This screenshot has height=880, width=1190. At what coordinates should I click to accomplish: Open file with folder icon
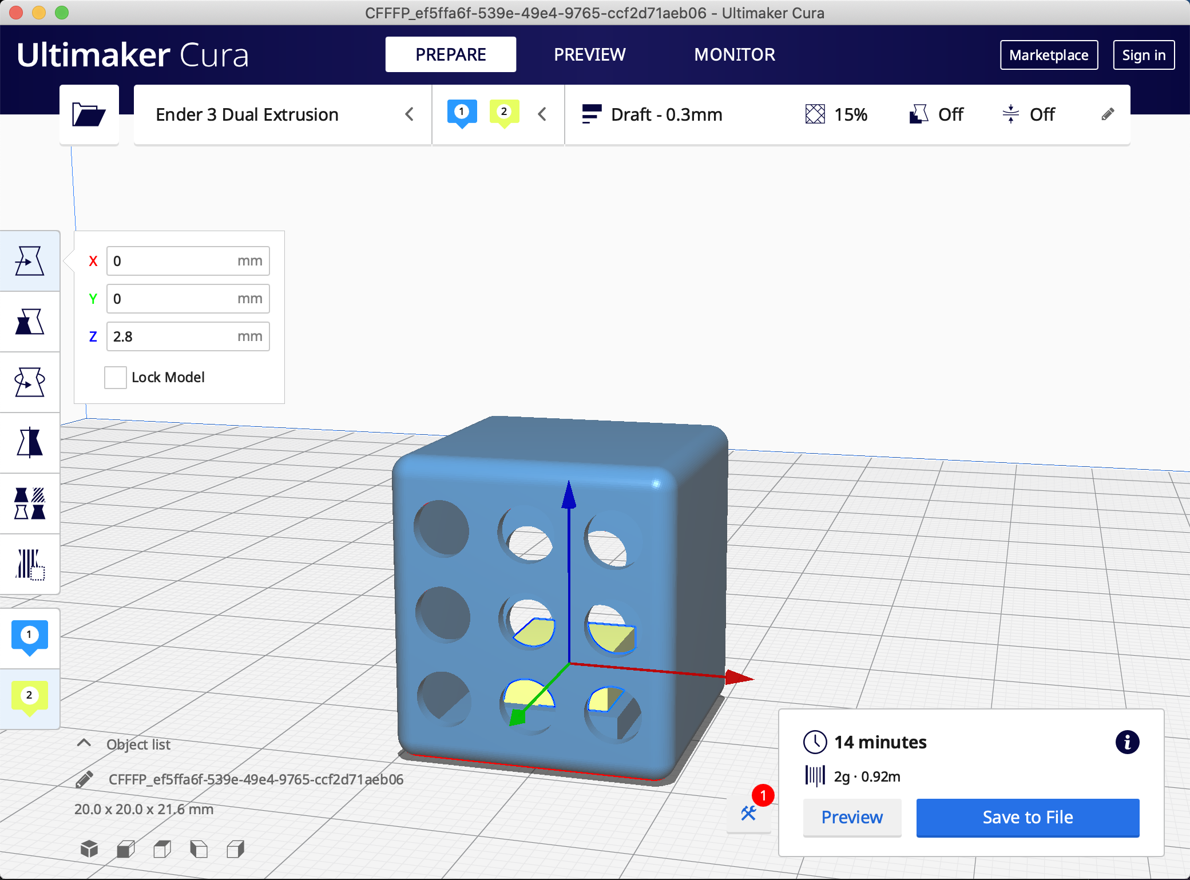(x=89, y=114)
